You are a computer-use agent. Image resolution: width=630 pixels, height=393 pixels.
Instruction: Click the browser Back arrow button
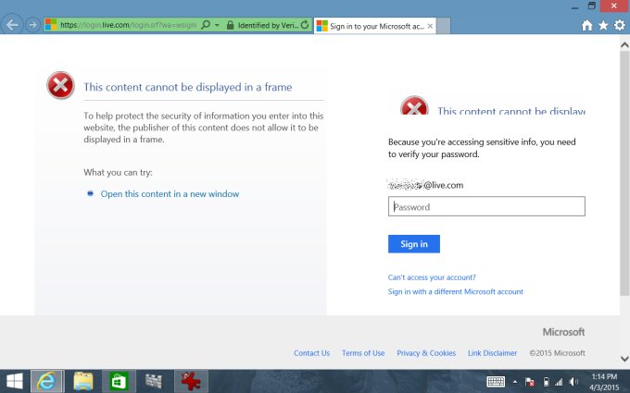[13, 25]
